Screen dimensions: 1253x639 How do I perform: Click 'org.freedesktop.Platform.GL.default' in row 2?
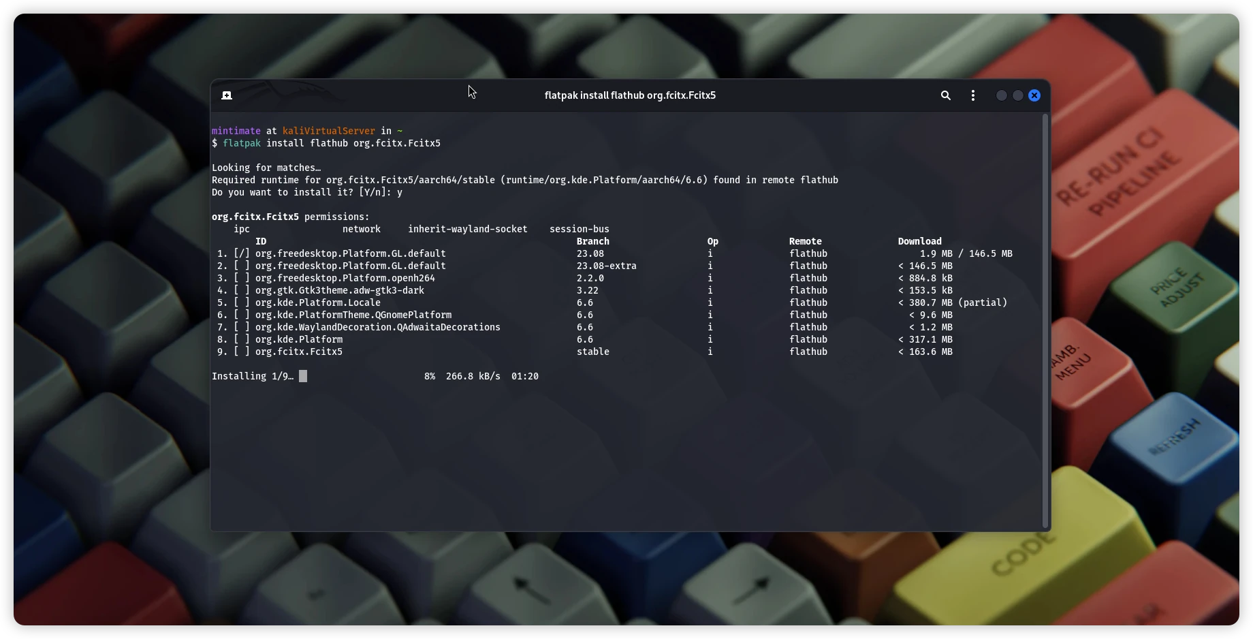click(x=351, y=266)
